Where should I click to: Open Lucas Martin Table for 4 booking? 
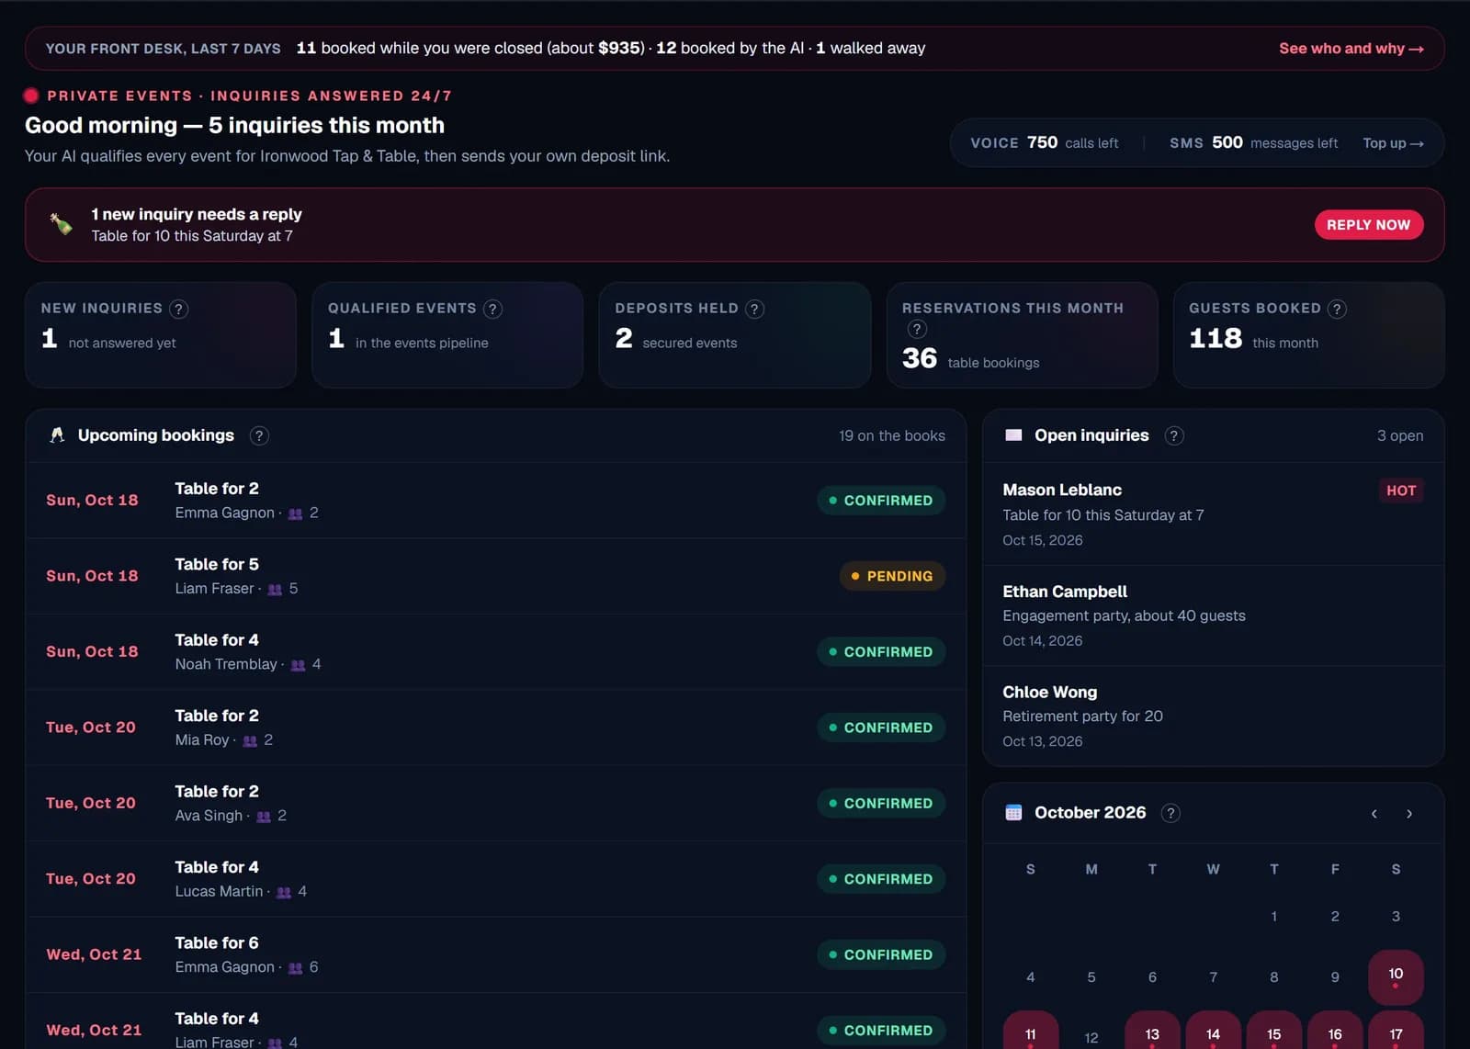496,879
